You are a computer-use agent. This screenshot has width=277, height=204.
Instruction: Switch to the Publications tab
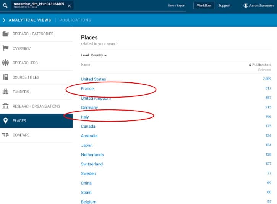click(x=75, y=20)
